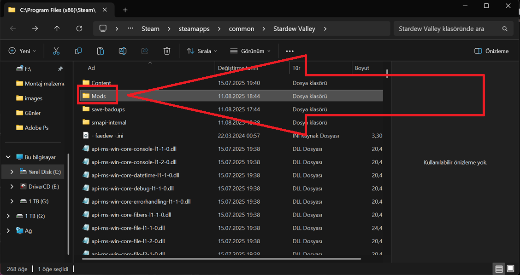Click the Steam breadcrumb in address bar
The image size is (520, 275).
(x=151, y=29)
